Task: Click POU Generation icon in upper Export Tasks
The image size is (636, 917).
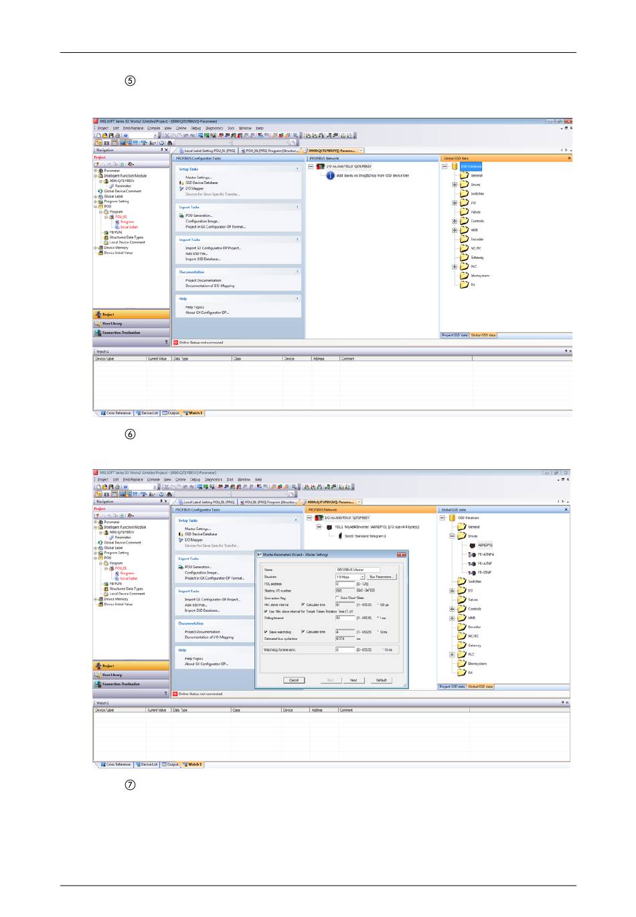Action: (181, 216)
